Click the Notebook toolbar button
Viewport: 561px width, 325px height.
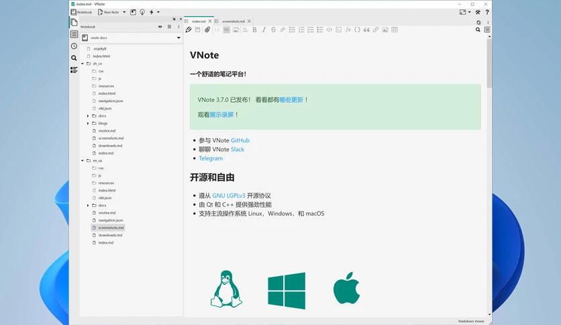click(81, 12)
